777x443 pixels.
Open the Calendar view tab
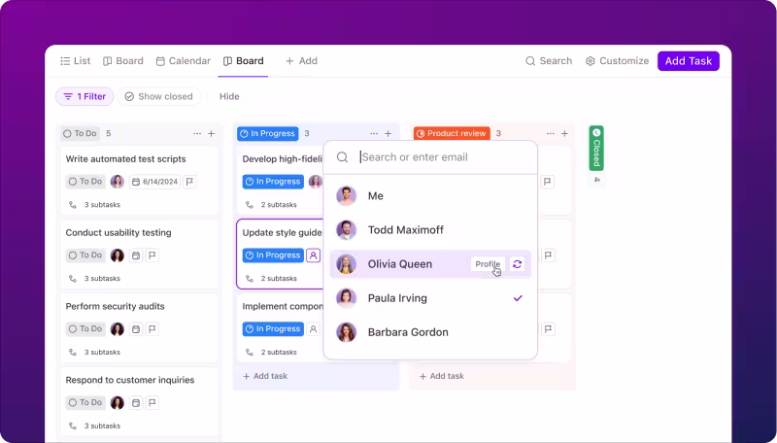pyautogui.click(x=183, y=61)
